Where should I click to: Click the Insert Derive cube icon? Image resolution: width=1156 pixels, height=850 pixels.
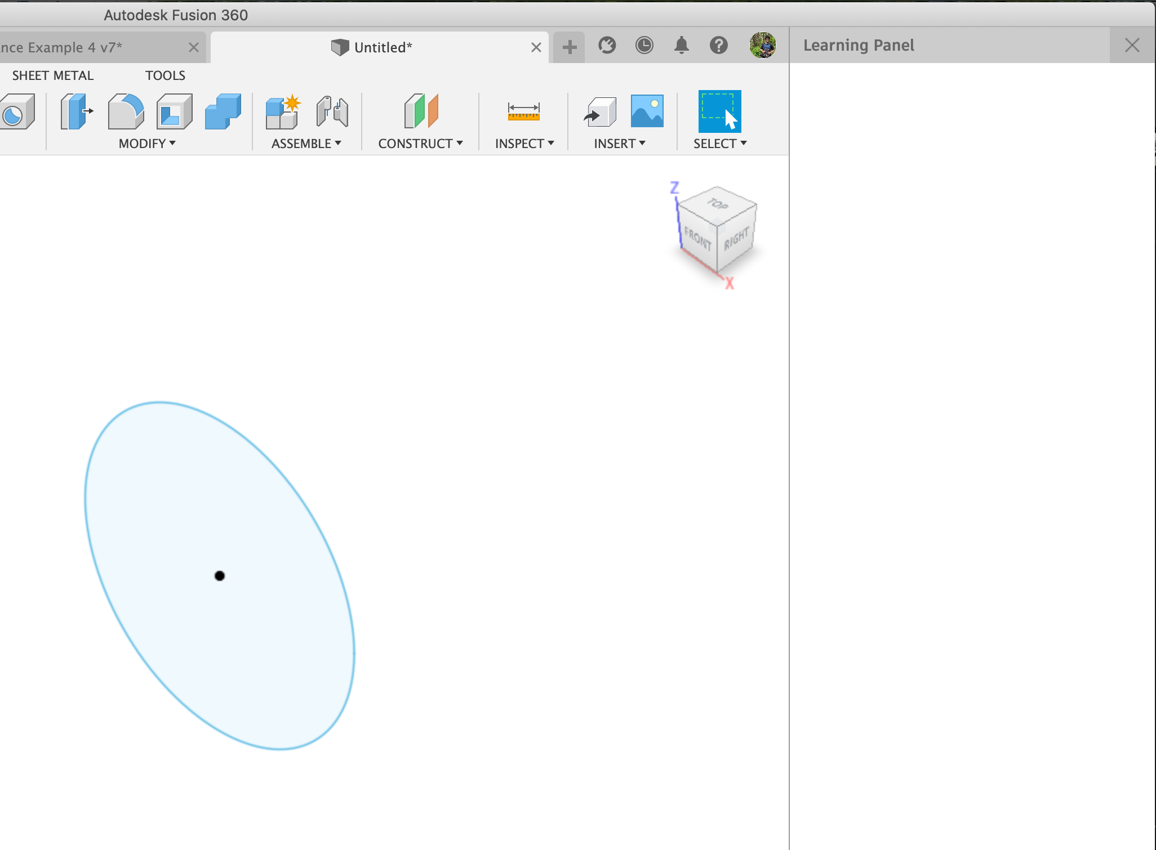(x=600, y=112)
